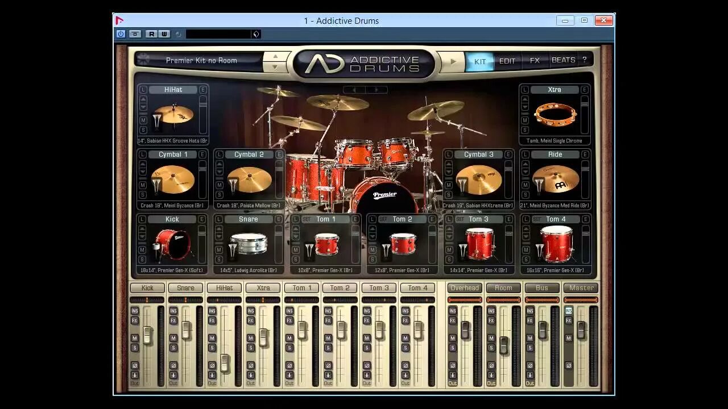Select next preset with the down arrow
The height and width of the screenshot is (409, 728).
pos(275,66)
